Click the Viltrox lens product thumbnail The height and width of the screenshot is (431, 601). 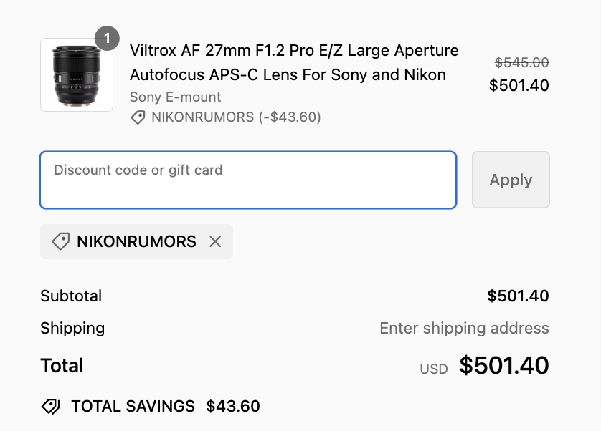pos(77,75)
